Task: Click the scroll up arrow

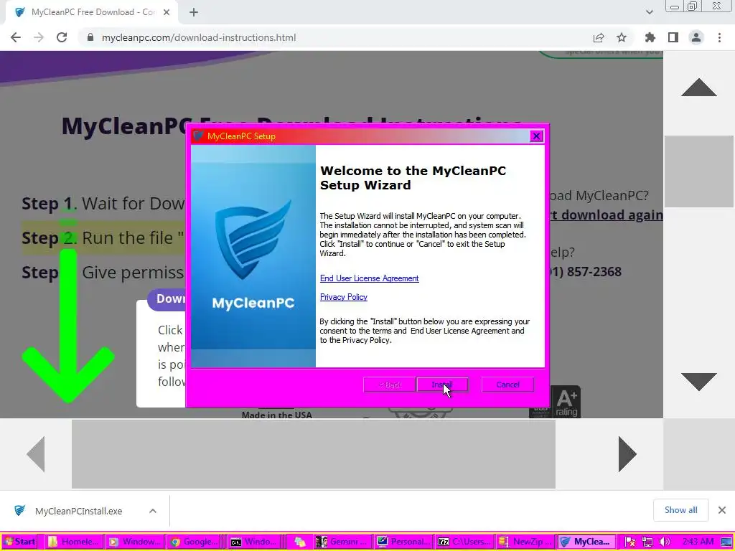Action: click(x=699, y=88)
